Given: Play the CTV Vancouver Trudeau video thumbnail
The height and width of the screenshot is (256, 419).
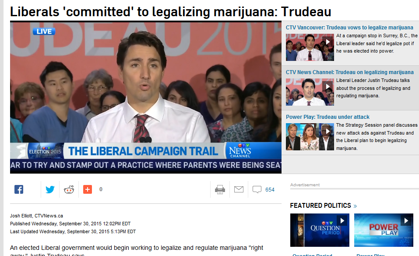Looking at the screenshot, I should pyautogui.click(x=310, y=47).
